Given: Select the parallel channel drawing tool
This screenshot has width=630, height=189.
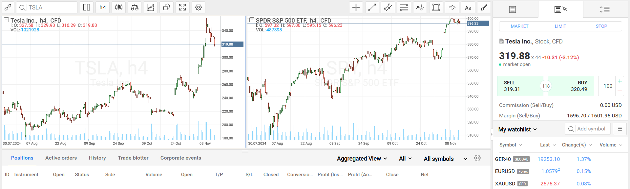Looking at the screenshot, I should (388, 7).
